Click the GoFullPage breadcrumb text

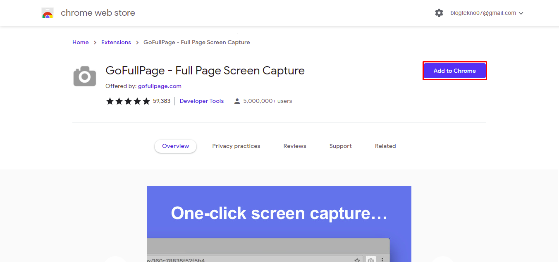[197, 42]
